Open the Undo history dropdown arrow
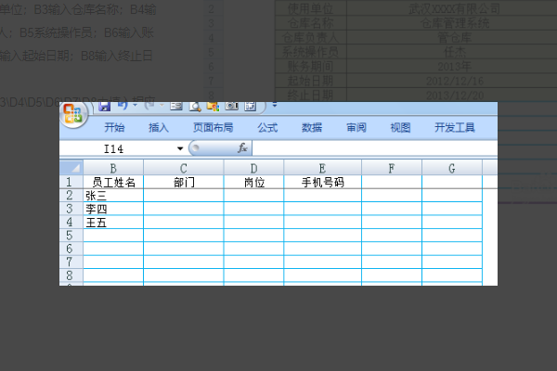Screen dimensions: 557x371 coord(135,106)
